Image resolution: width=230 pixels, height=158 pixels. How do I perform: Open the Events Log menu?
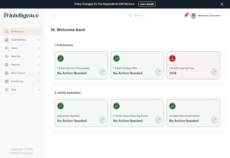coord(22,81)
